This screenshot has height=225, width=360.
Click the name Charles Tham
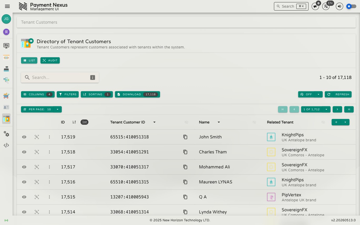[x=213, y=152]
